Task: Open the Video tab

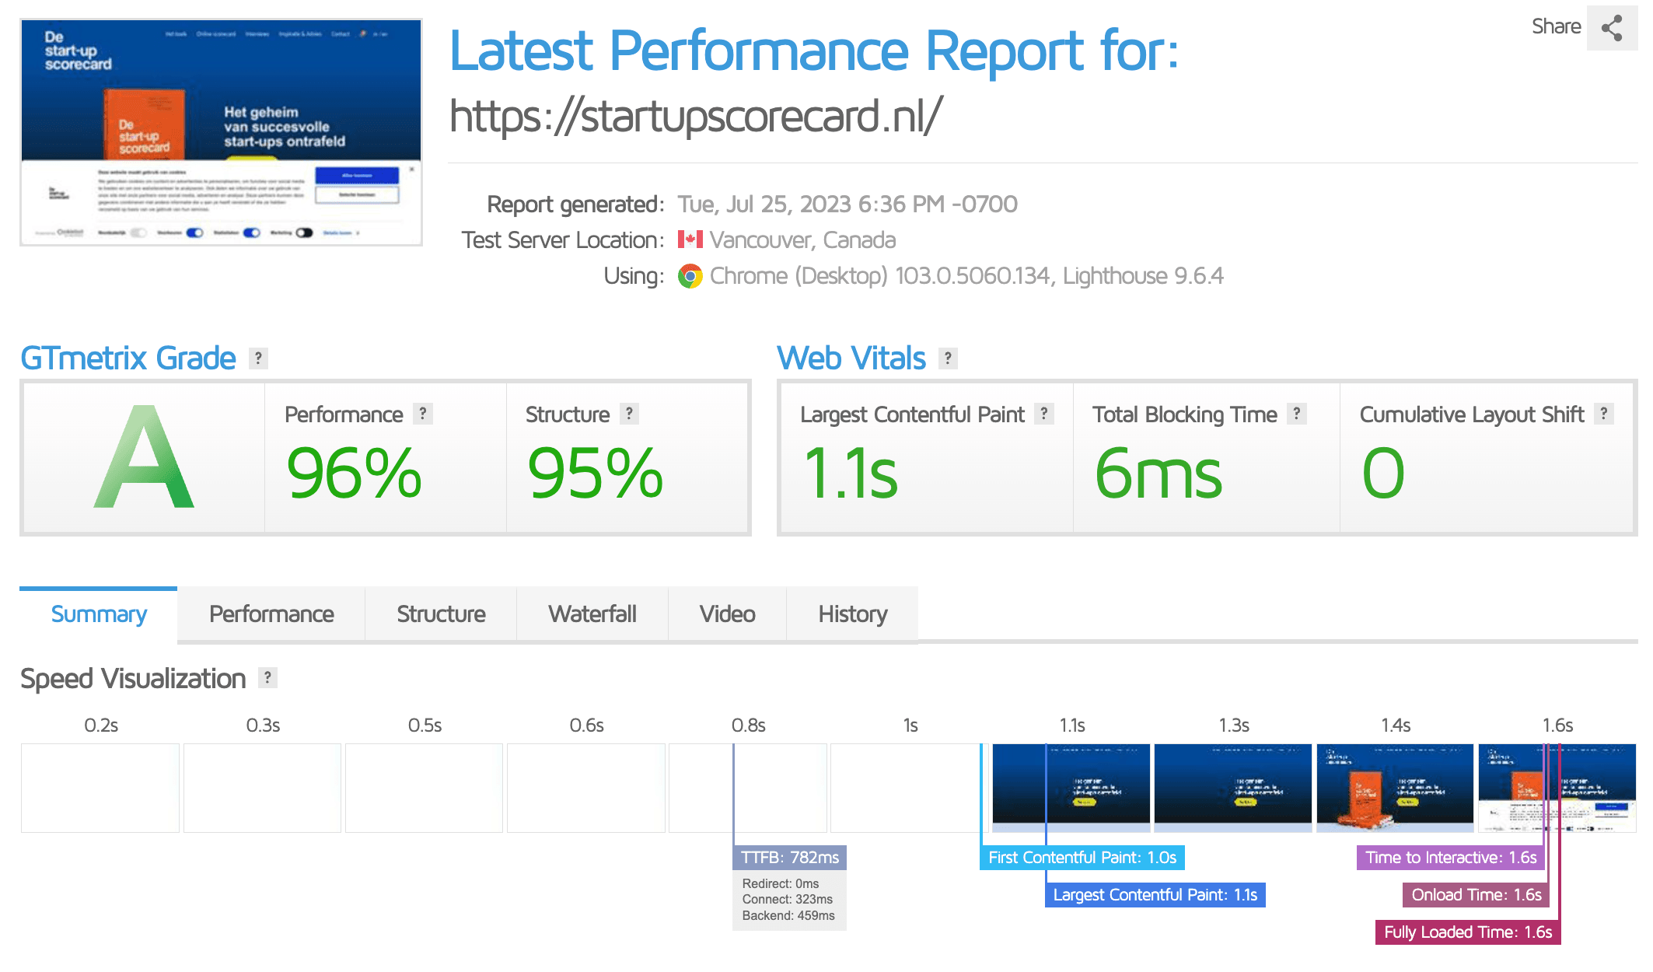Action: (x=727, y=614)
